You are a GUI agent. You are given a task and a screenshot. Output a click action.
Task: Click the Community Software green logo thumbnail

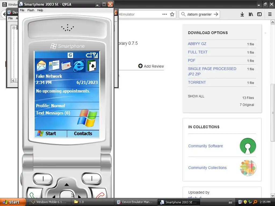248,146
